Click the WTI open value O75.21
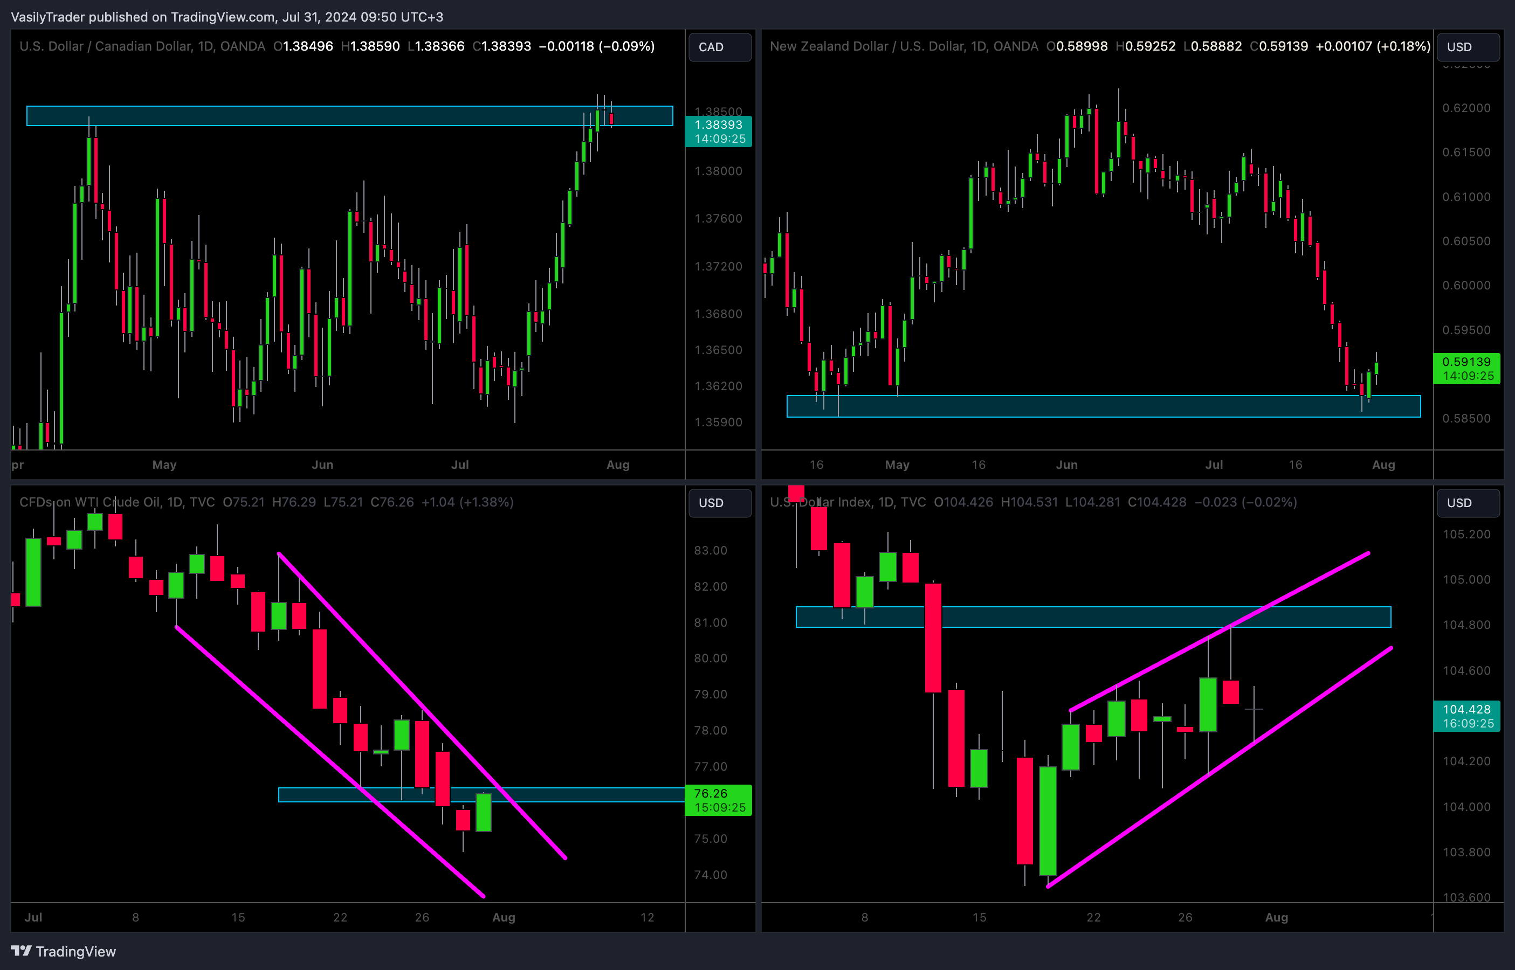 pyautogui.click(x=244, y=502)
